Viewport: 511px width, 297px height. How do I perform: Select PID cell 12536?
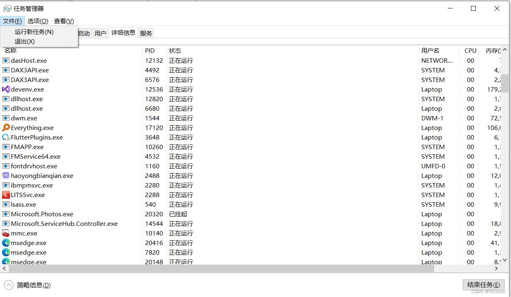click(x=154, y=90)
